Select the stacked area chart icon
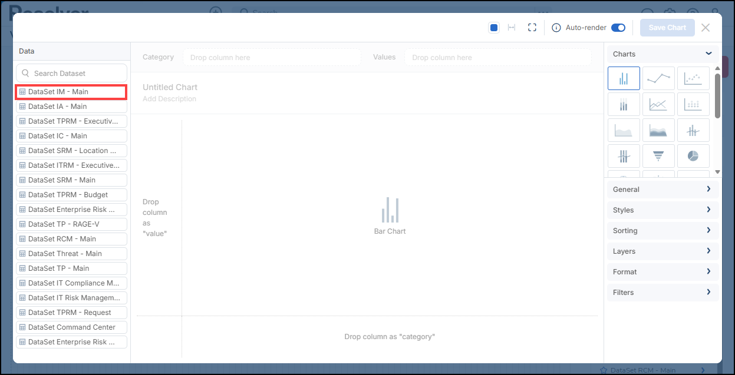This screenshot has height=375, width=735. [x=658, y=130]
